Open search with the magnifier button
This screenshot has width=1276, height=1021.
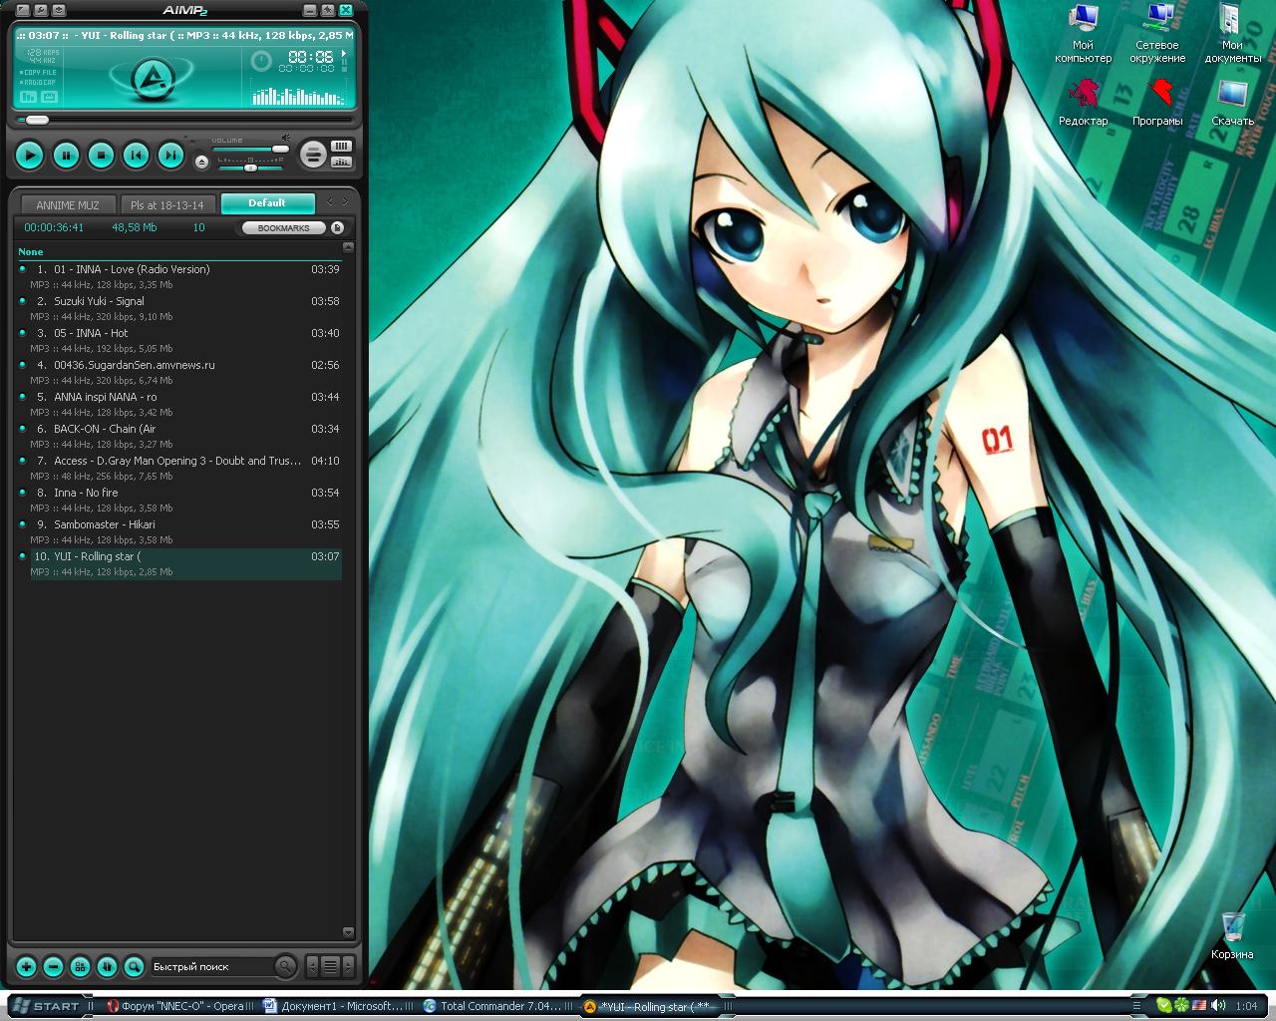(x=134, y=966)
